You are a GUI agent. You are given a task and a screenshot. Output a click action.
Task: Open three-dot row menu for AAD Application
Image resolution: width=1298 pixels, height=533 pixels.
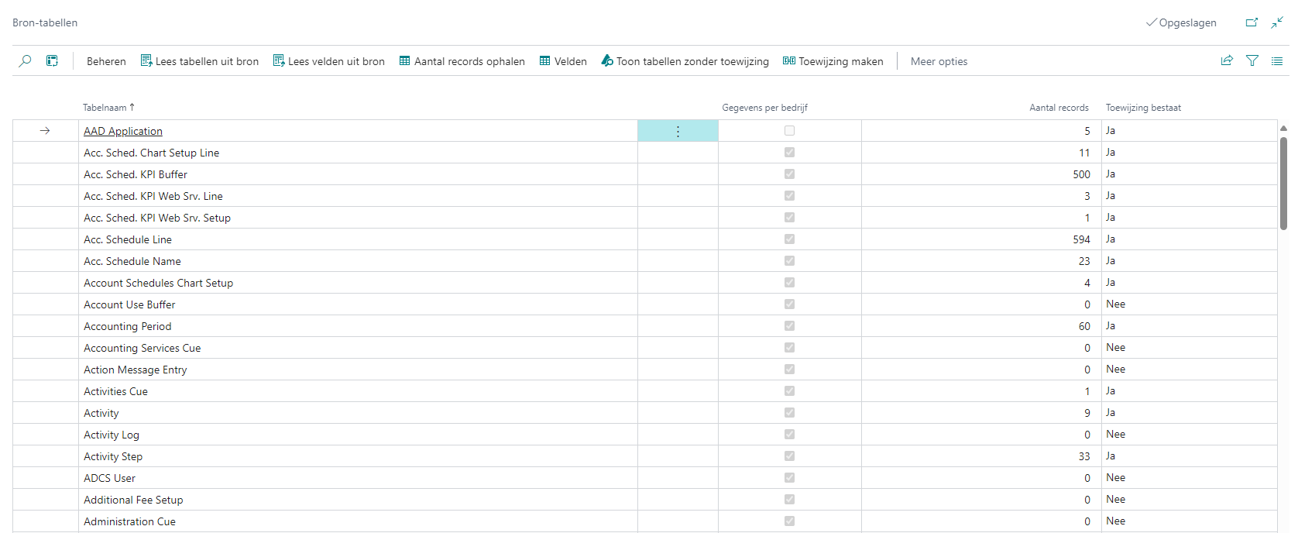click(678, 132)
